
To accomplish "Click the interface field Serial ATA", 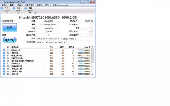I will click(48, 28).
